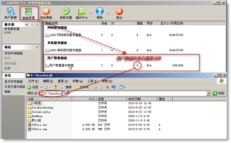The image size is (231, 143).
Task: Collapse the 服务器 panel chevron
Action: pyautogui.click(x=37, y=25)
